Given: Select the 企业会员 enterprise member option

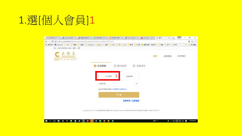Looking at the screenshot, I should [129, 76].
